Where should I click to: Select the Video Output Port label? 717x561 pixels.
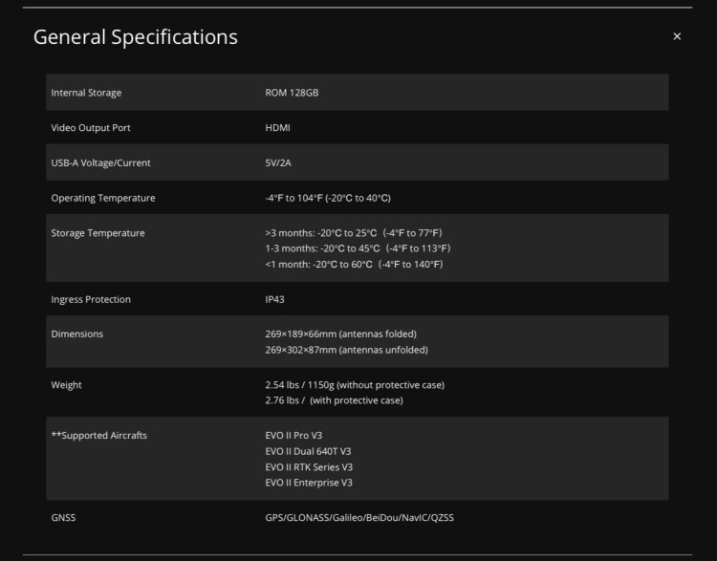click(x=91, y=128)
